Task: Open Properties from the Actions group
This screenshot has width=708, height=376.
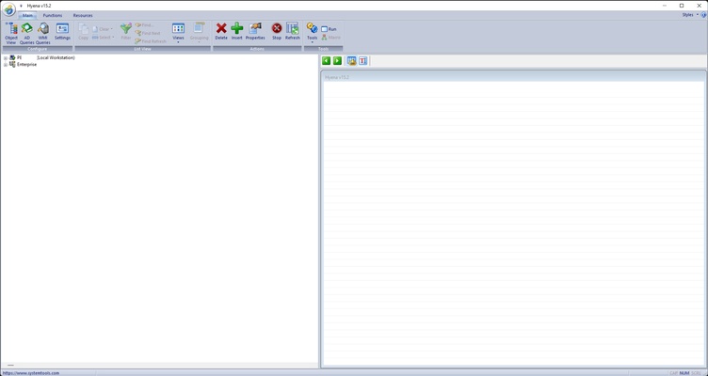Action: (255, 32)
